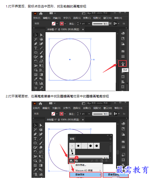Click remove brush stroke X icon in Brushes panel
This screenshot has height=179, width=151.
coord(92,161)
